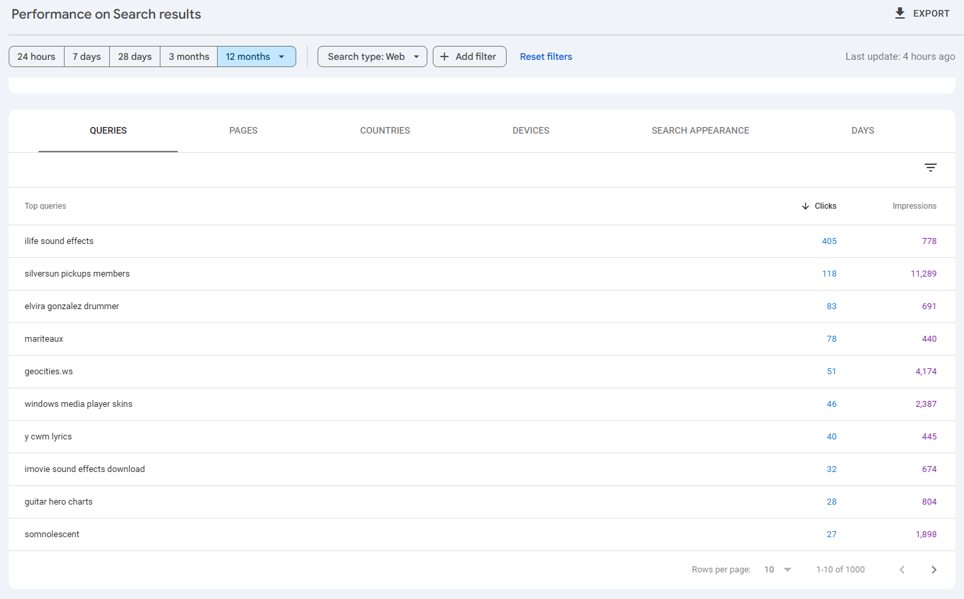
Task: Click the Reset filters link
Action: 546,57
